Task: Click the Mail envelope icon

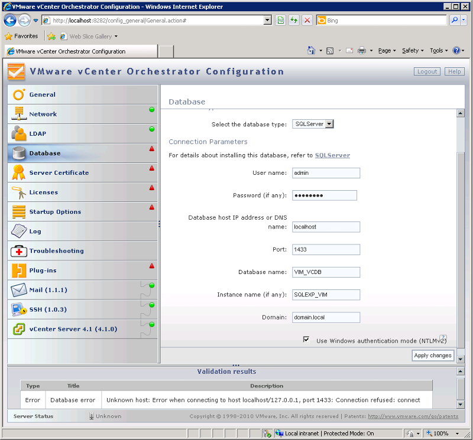Action: 19,290
